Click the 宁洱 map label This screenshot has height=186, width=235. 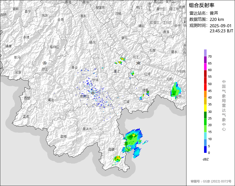point(95,80)
